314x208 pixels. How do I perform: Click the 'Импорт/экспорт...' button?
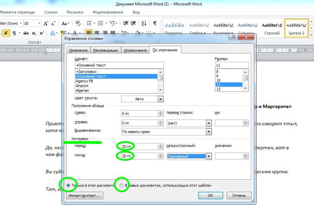(85, 195)
